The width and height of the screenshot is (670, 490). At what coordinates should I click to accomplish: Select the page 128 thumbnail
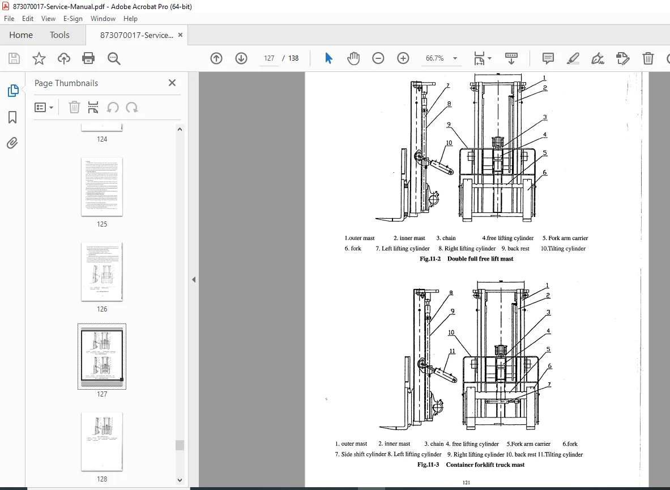[102, 441]
